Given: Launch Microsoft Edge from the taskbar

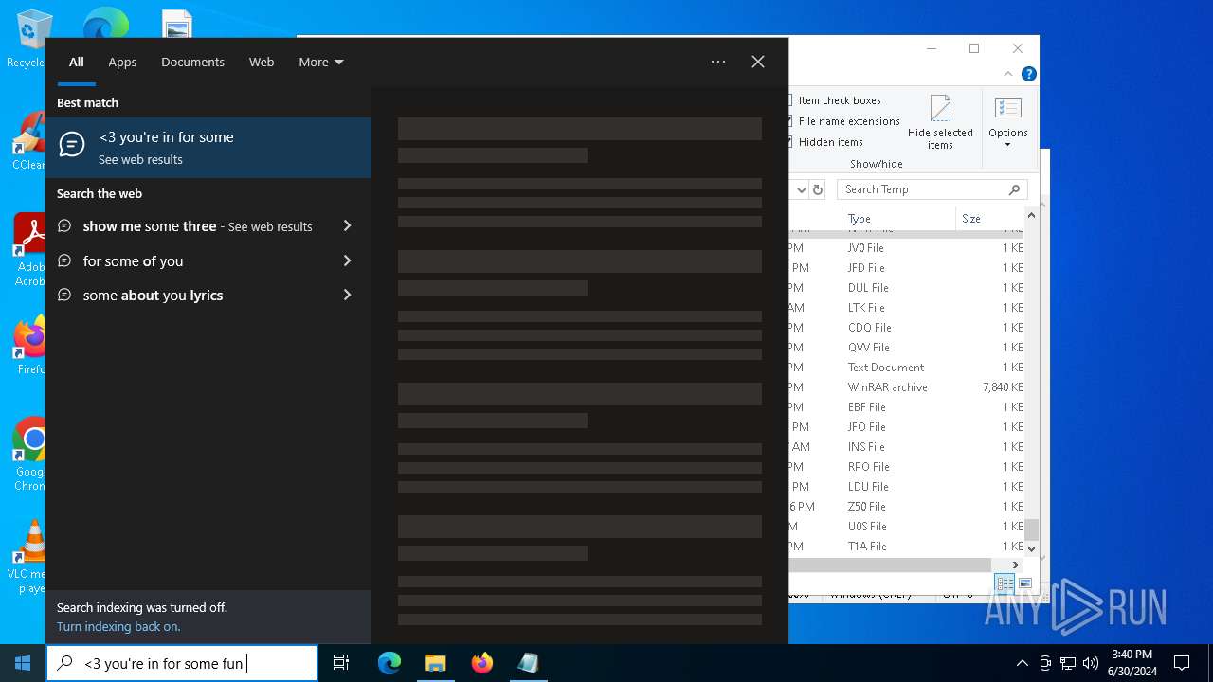Looking at the screenshot, I should click(389, 663).
